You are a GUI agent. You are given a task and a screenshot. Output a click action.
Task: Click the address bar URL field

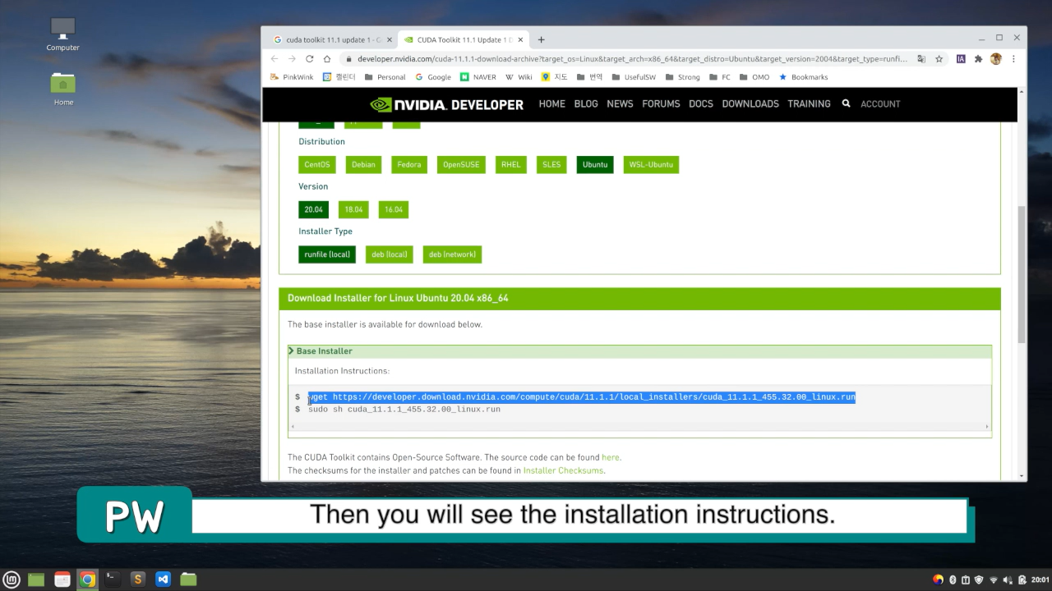pyautogui.click(x=631, y=59)
